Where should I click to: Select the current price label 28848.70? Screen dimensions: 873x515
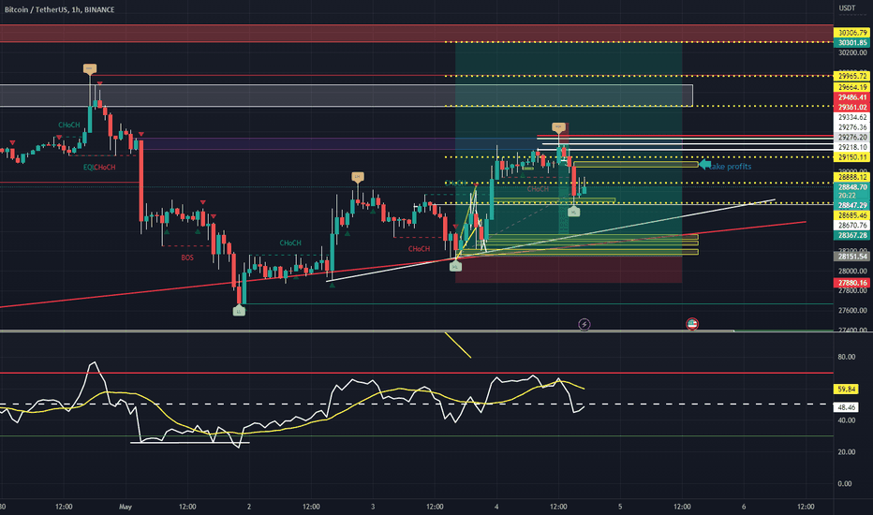pos(851,187)
